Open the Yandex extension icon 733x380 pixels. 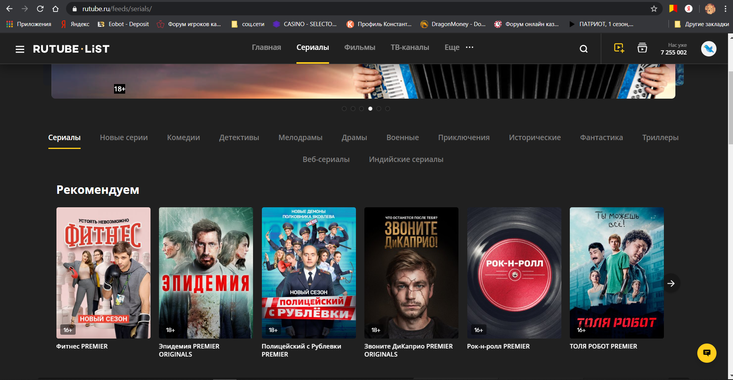click(x=688, y=8)
